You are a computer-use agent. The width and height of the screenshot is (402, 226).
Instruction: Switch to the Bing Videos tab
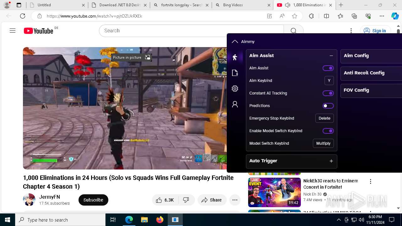[x=243, y=5]
